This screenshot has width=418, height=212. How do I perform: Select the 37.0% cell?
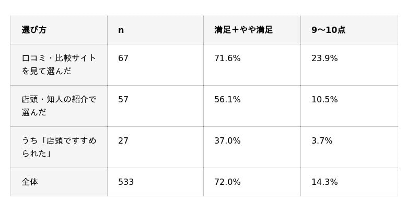tap(252, 147)
